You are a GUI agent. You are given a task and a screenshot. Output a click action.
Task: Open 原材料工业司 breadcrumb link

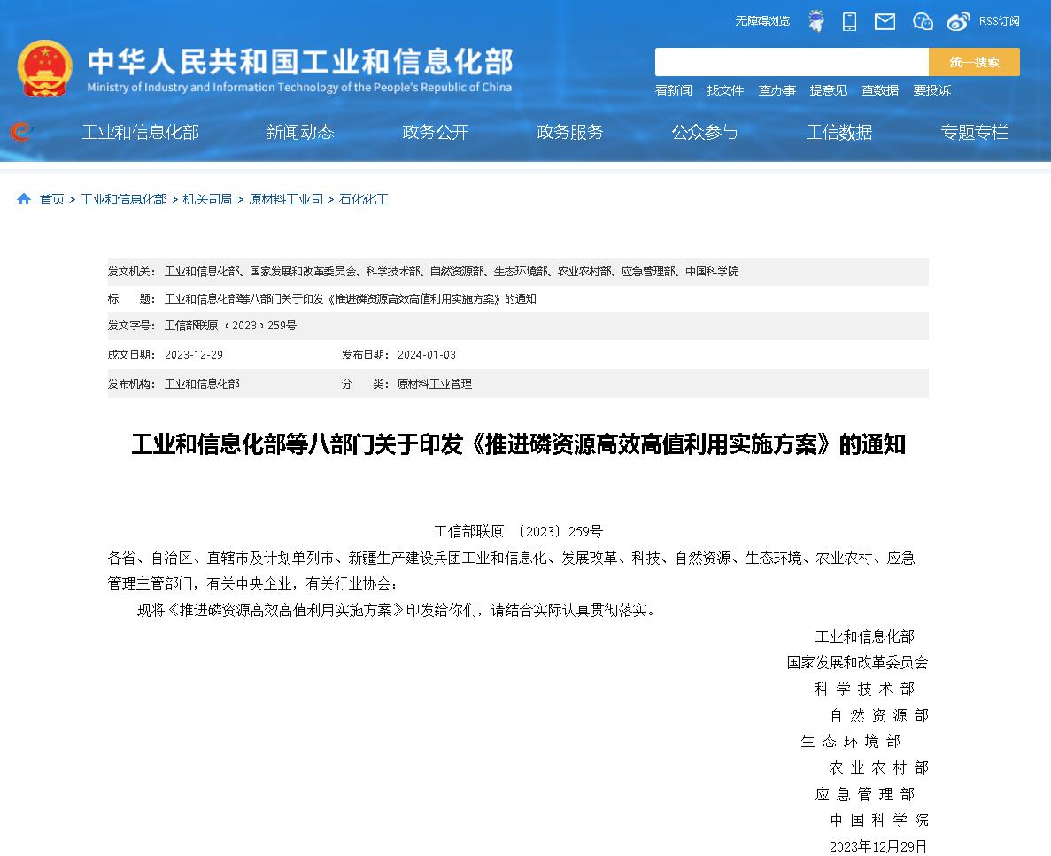pos(285,199)
